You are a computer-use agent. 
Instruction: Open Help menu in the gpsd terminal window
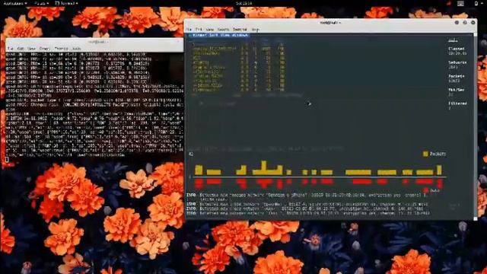click(x=76, y=49)
